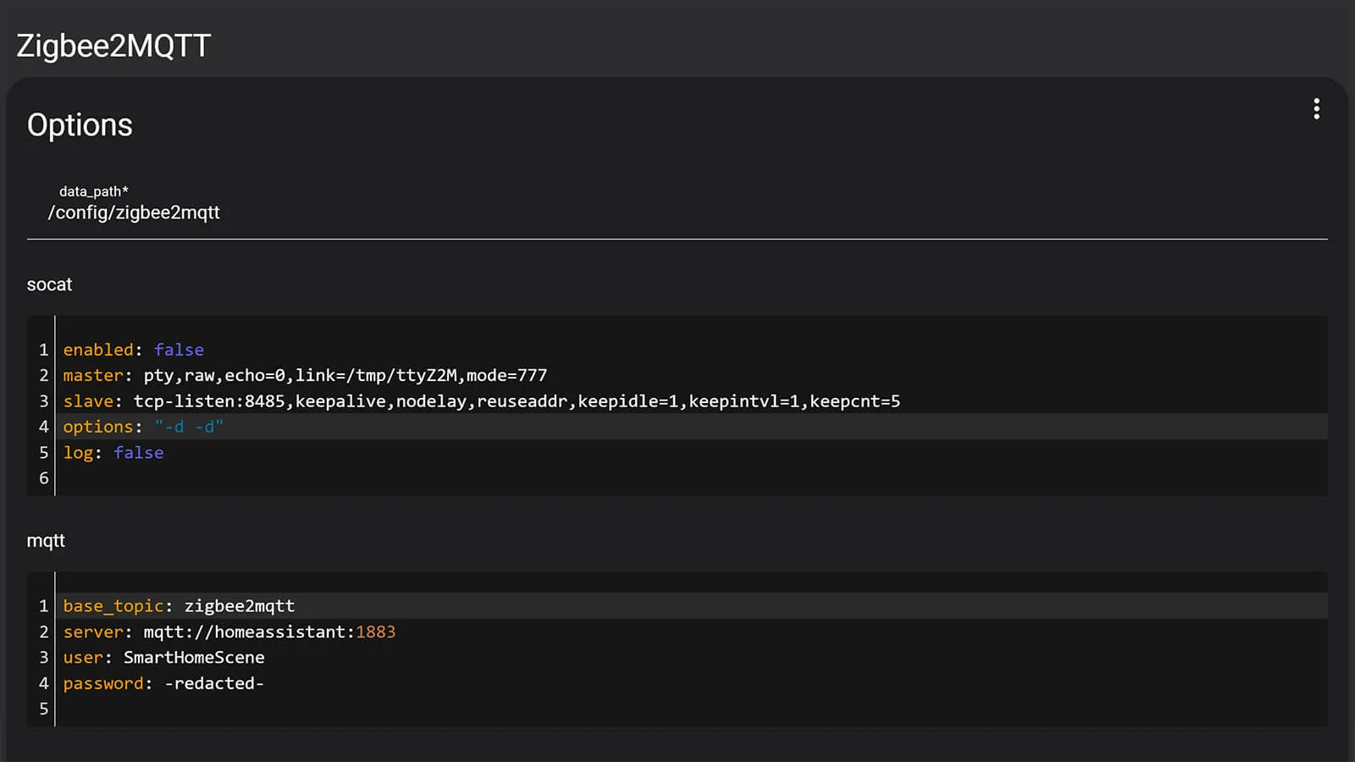This screenshot has width=1355, height=762.
Task: Open the three-dot Options overflow menu
Action: point(1316,109)
